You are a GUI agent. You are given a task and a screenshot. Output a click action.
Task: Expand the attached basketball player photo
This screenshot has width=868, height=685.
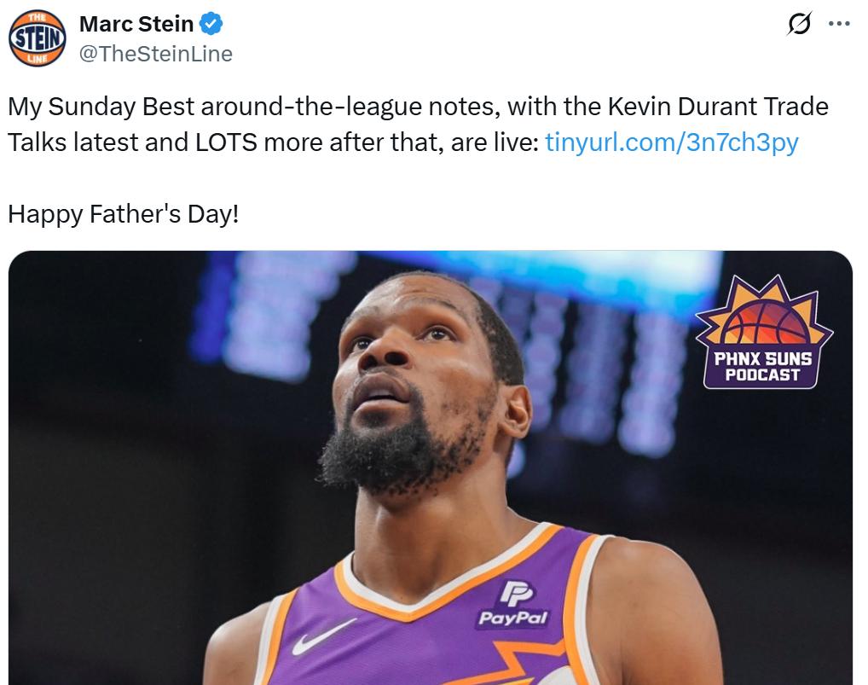click(430, 468)
